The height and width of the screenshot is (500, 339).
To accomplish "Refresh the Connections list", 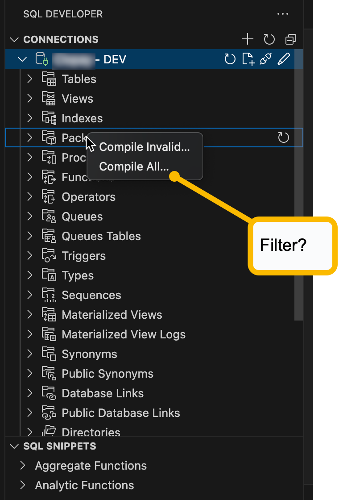I will (x=269, y=39).
